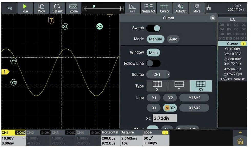Viewport: 251px width, 148px height.
Task: Select the X2 line option
Action: [170, 108]
